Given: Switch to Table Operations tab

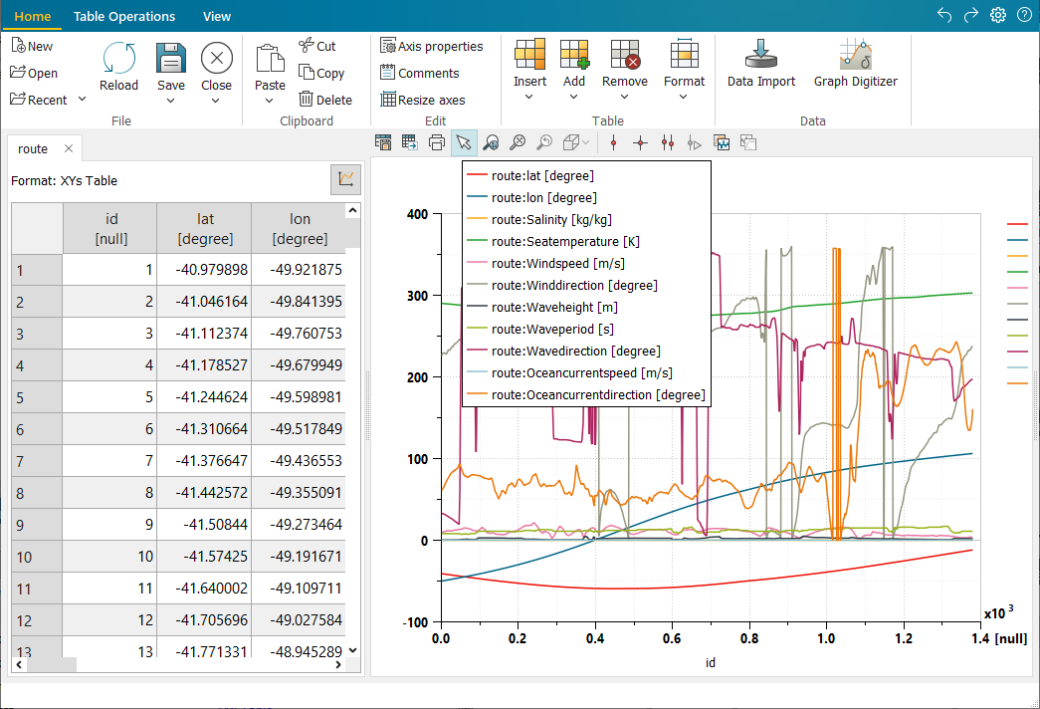Looking at the screenshot, I should 124,16.
